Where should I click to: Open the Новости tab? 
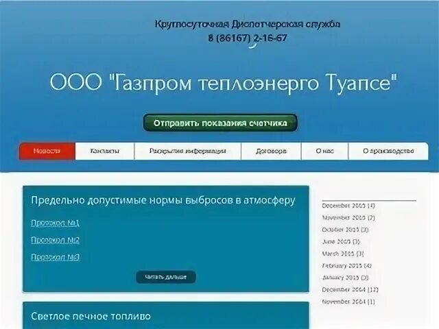pyautogui.click(x=47, y=151)
